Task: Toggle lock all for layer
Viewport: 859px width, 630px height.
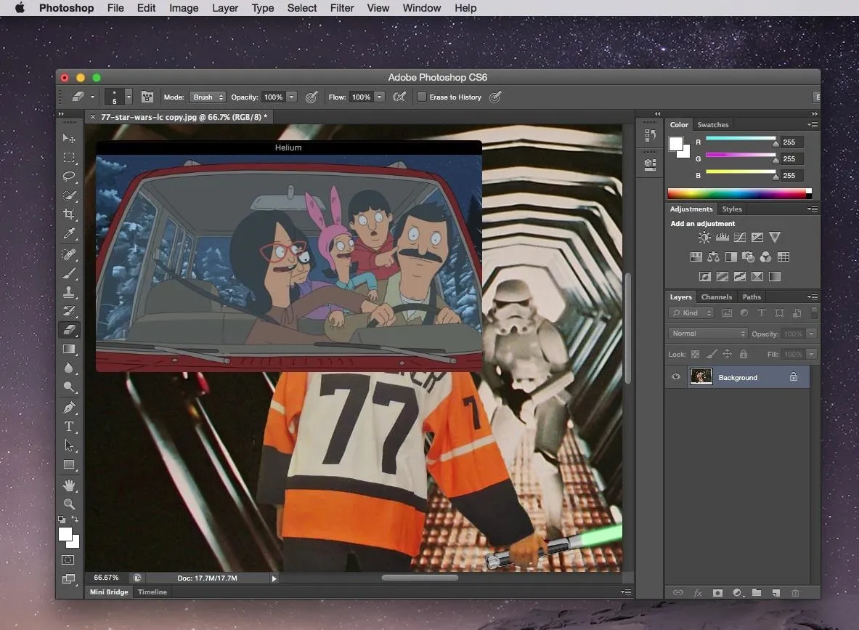Action: click(744, 354)
